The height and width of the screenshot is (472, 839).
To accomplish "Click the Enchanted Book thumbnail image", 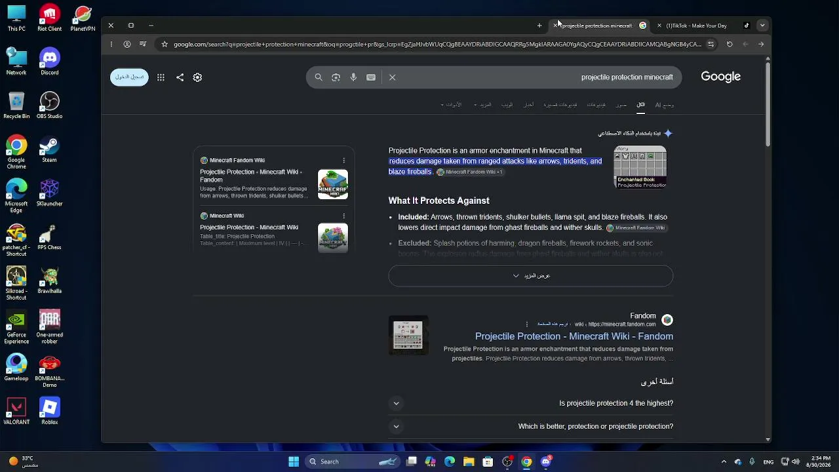I will click(x=640, y=167).
